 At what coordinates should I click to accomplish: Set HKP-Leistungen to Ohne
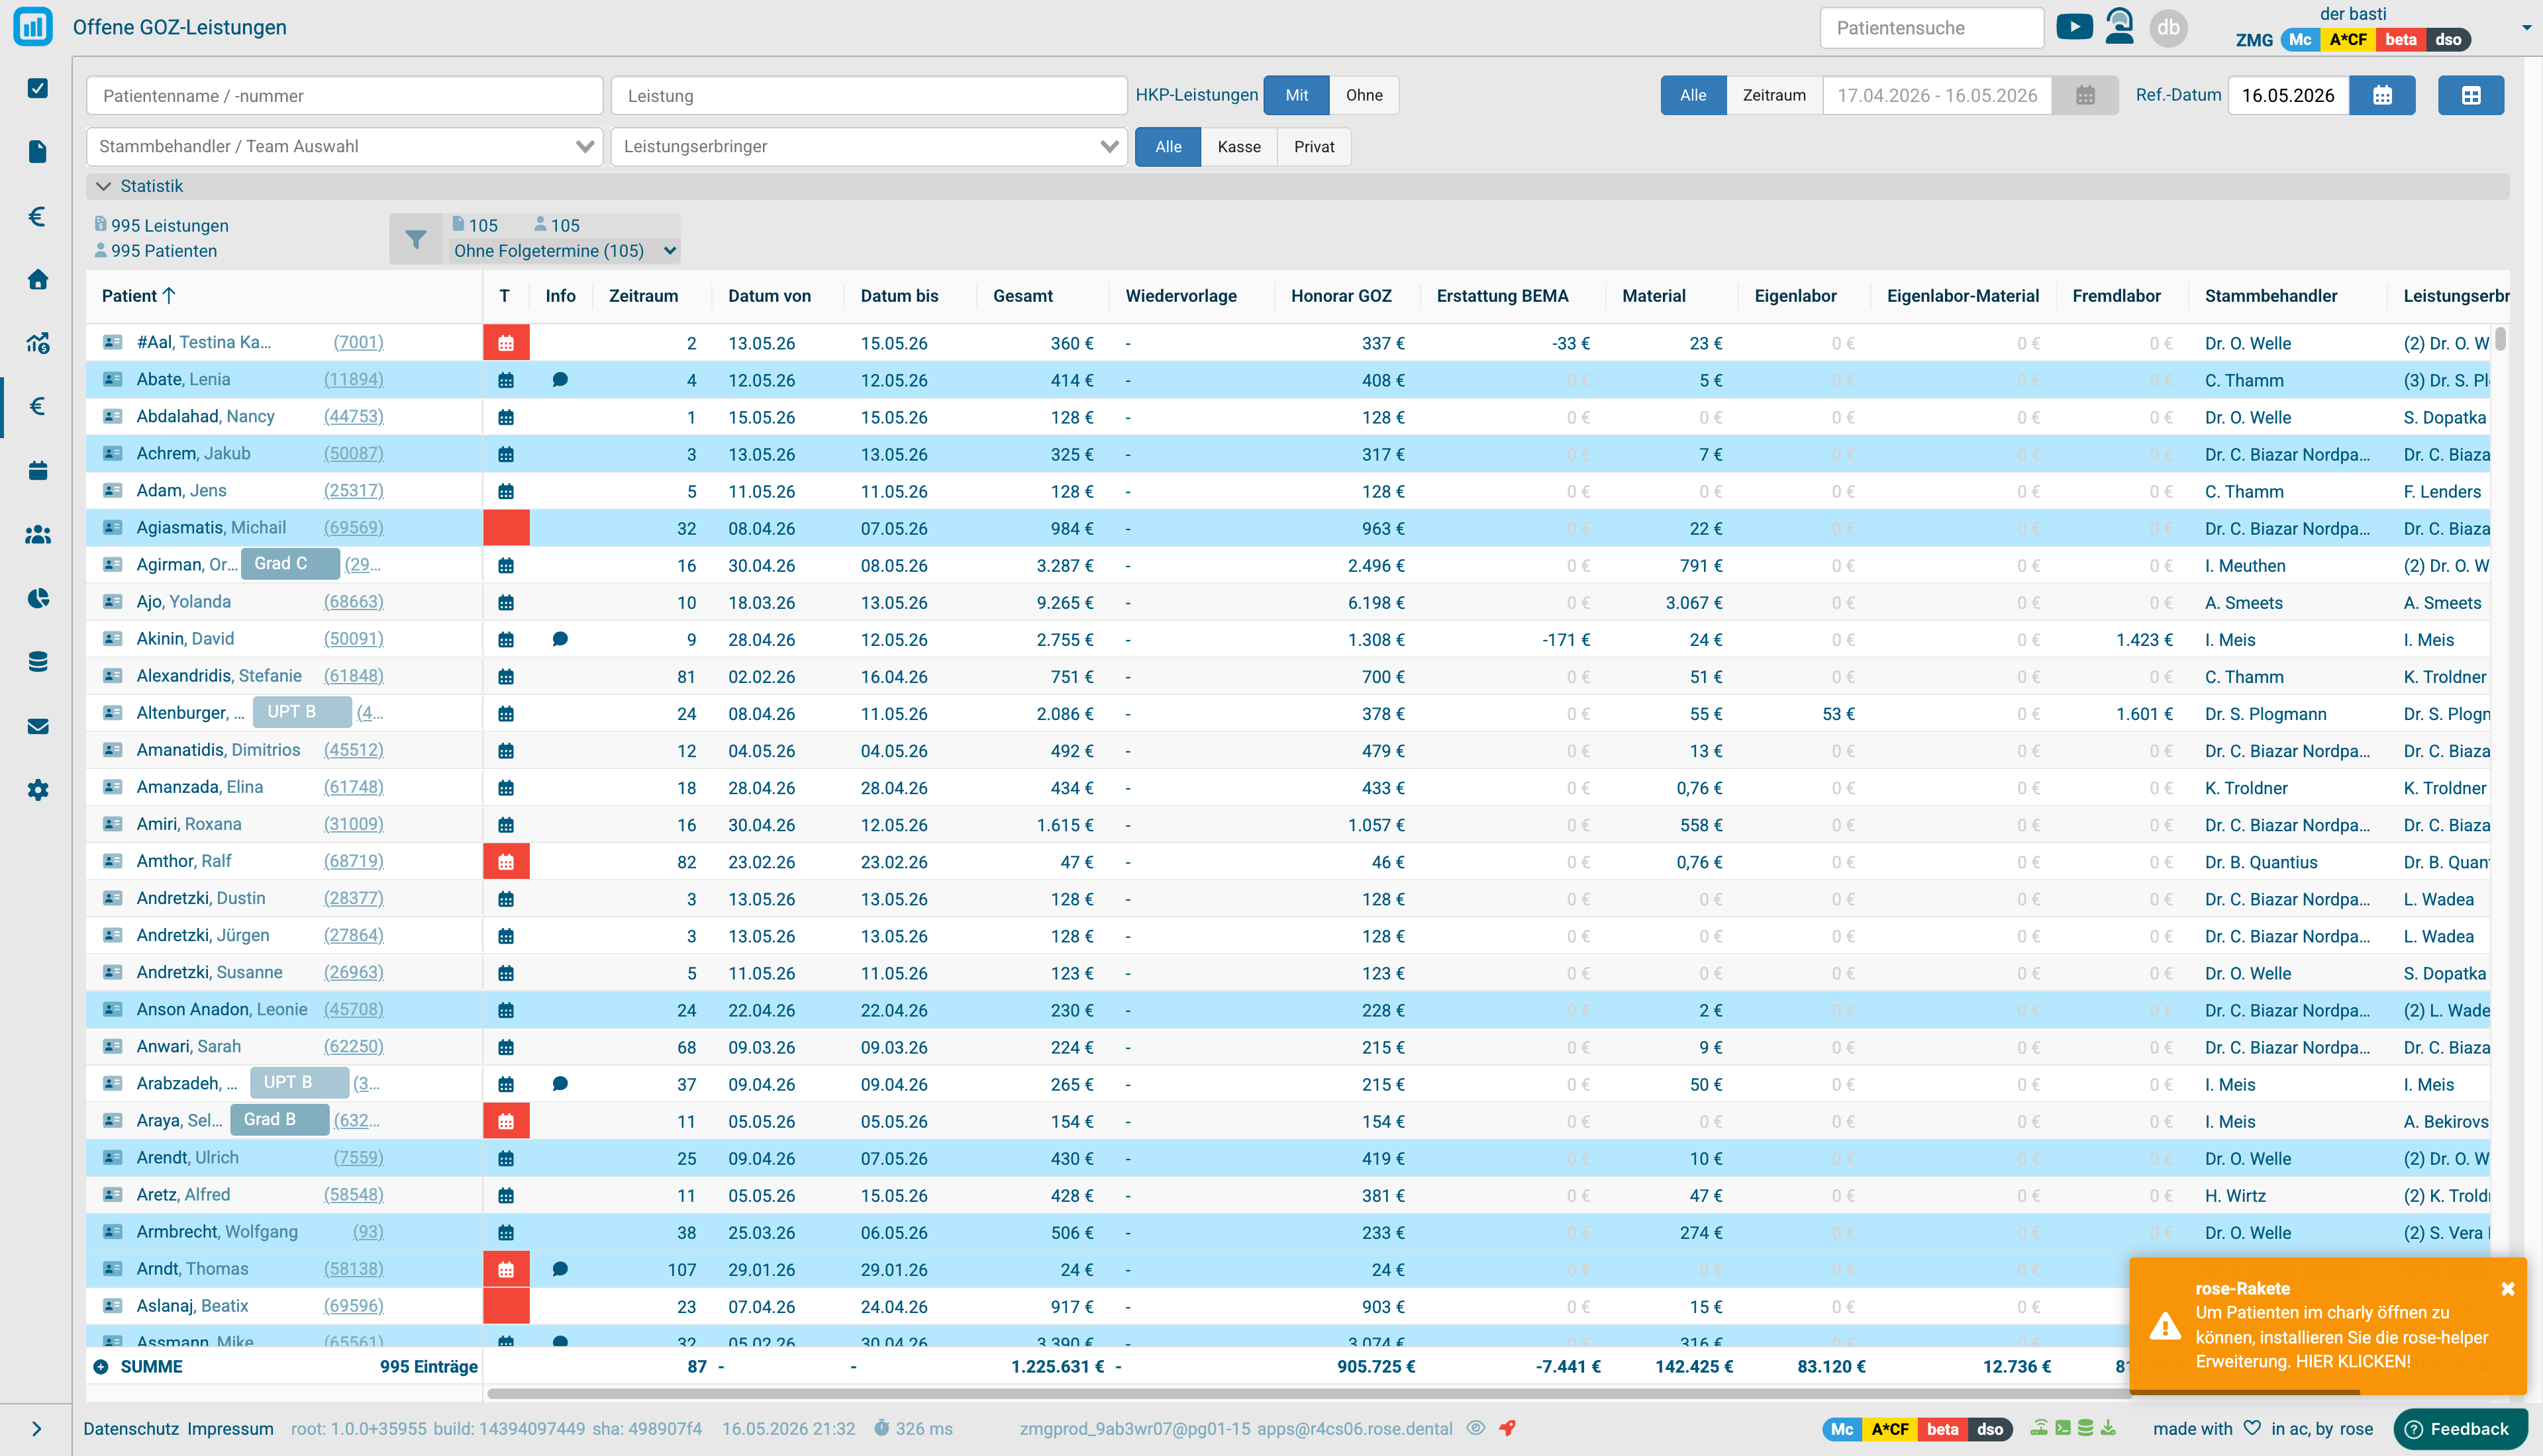[1364, 95]
